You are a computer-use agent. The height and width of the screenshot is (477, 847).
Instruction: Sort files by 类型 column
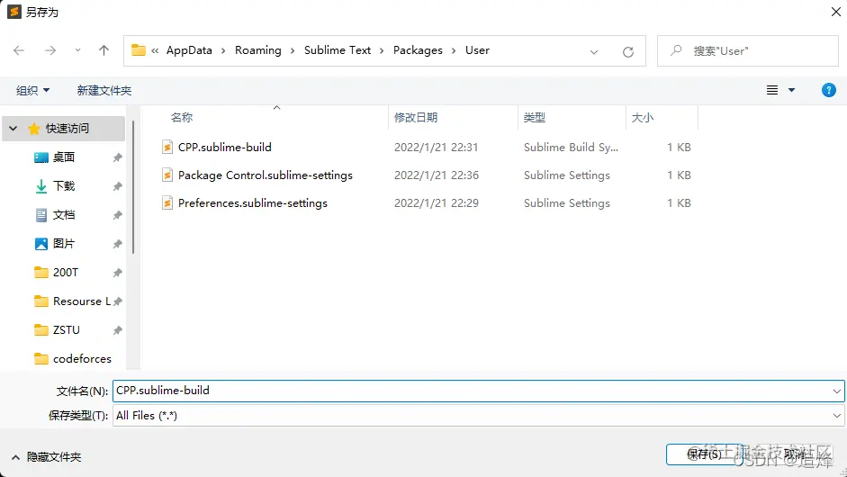coord(535,117)
